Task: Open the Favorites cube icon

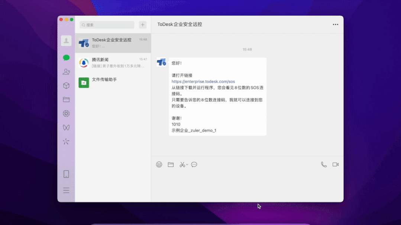Action: coord(66,86)
